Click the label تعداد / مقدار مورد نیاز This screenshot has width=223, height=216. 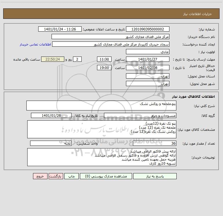coord(199,144)
